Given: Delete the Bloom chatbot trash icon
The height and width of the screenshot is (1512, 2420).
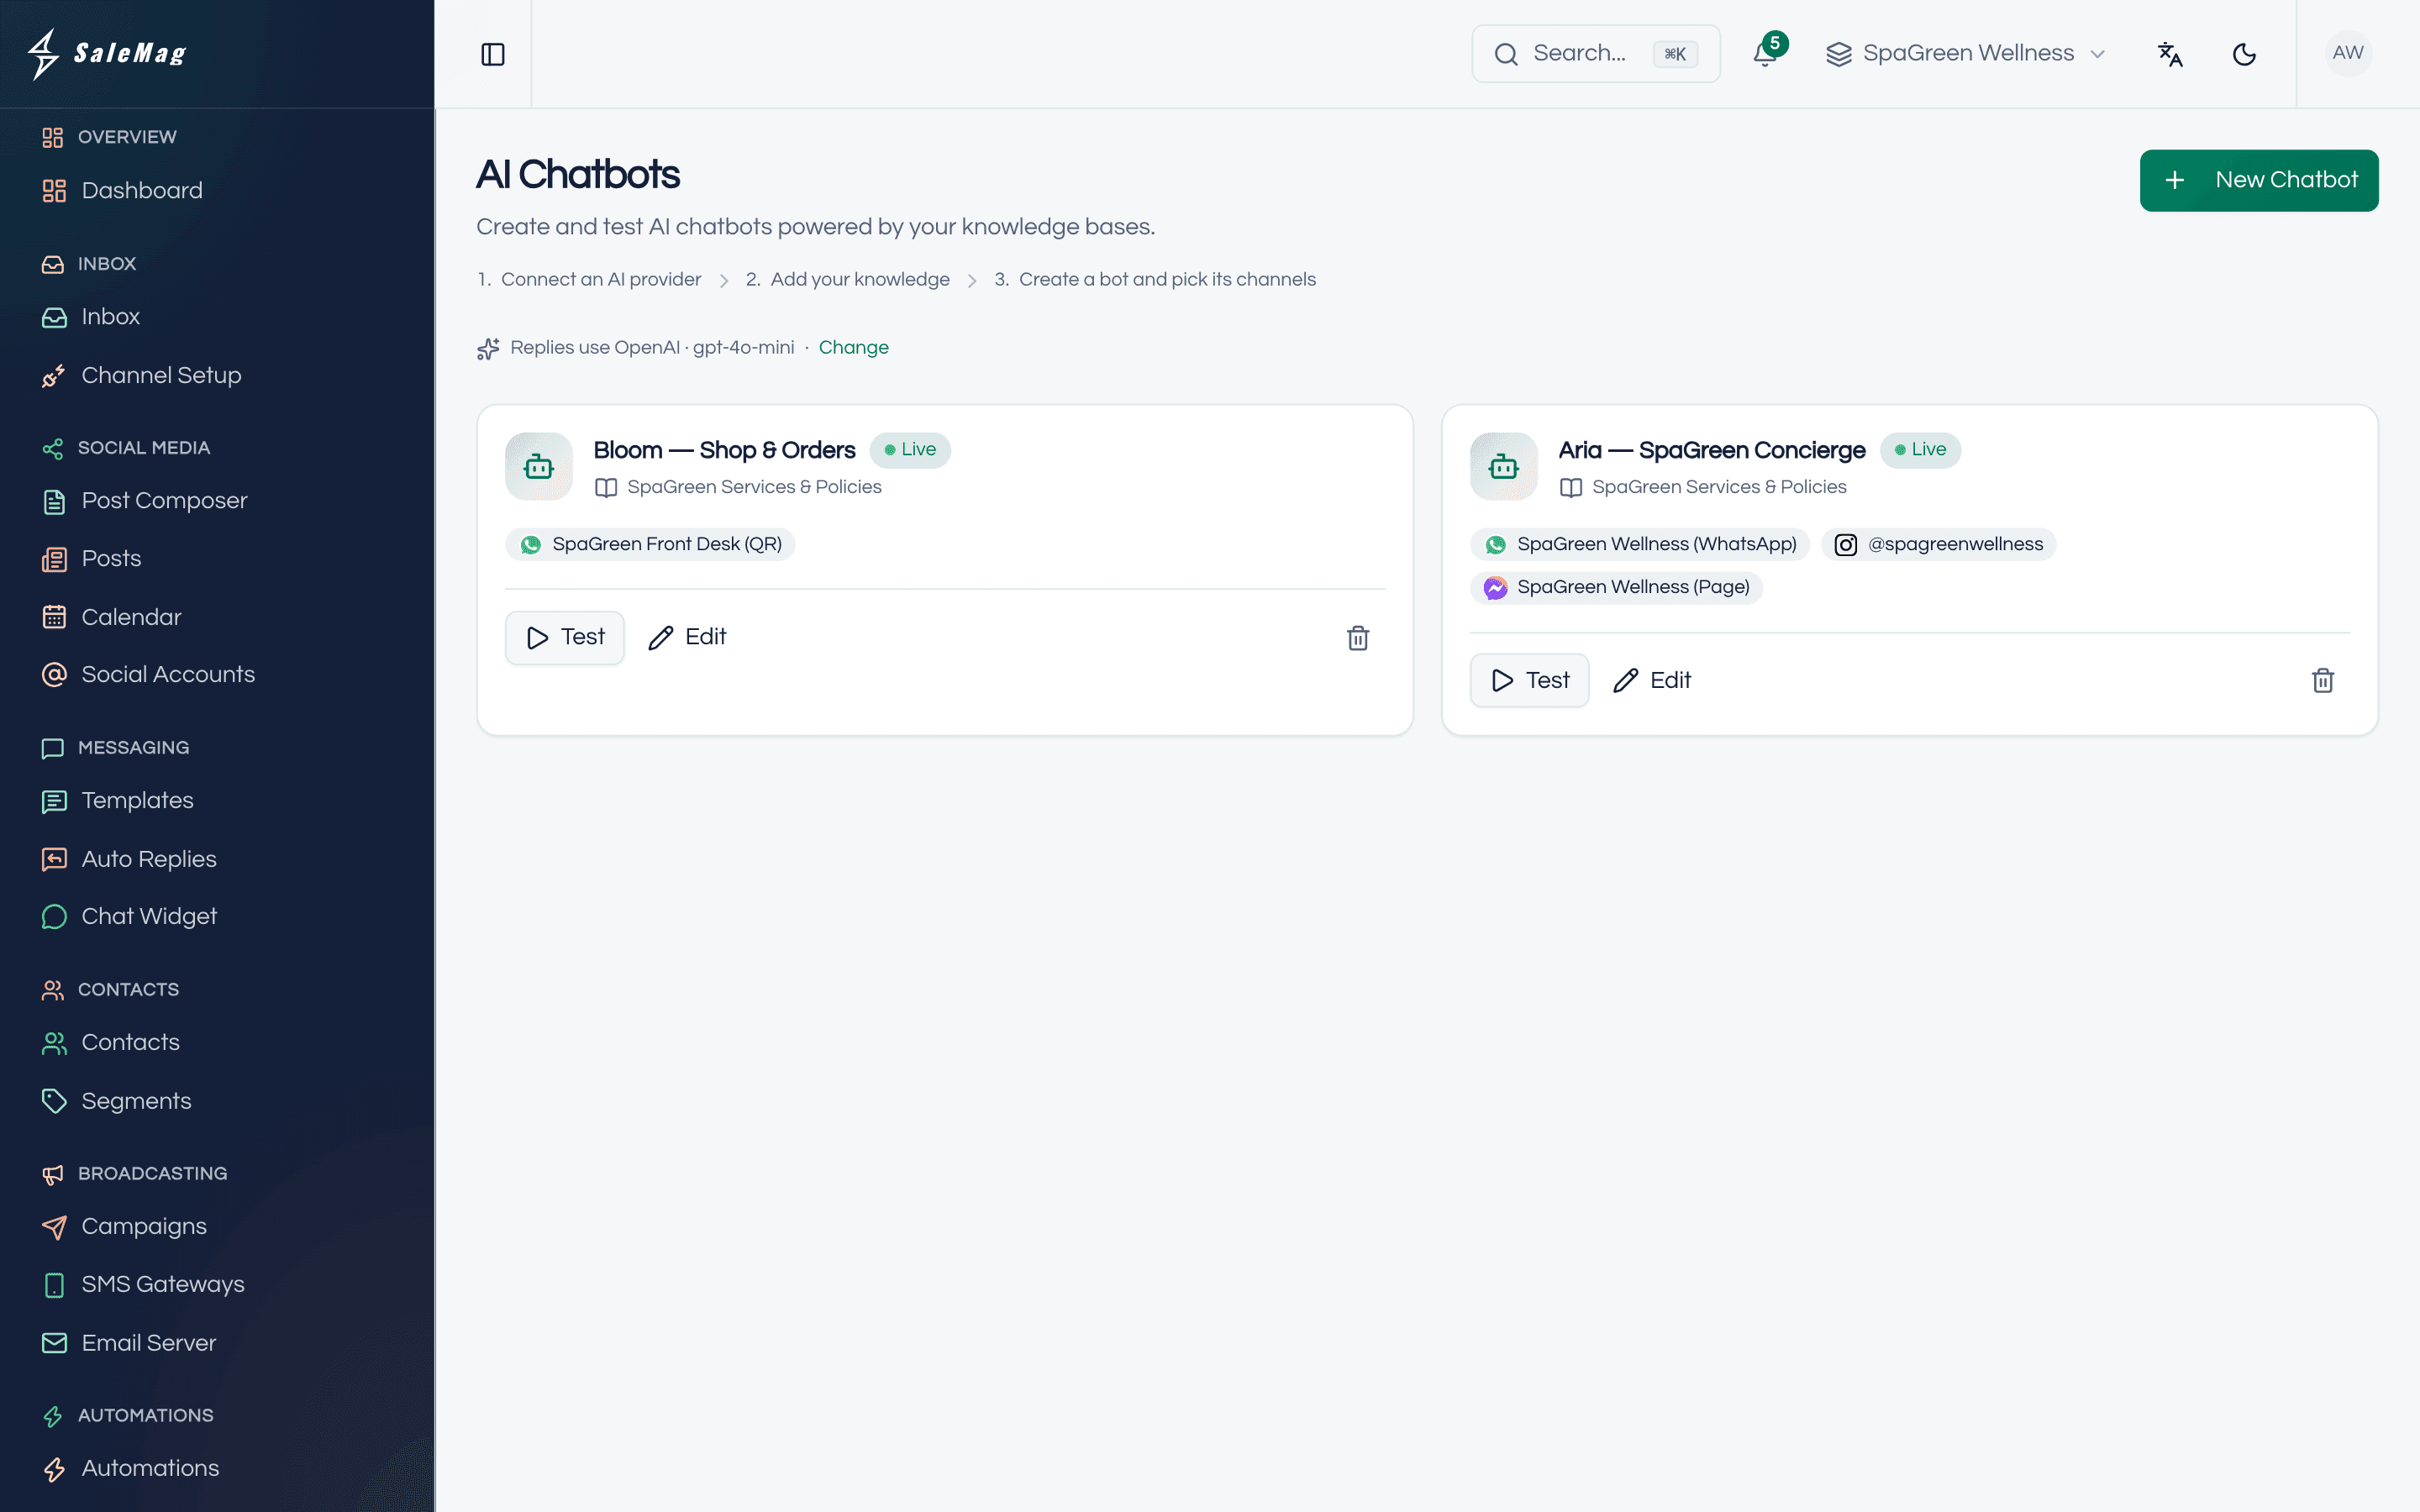Looking at the screenshot, I should 1358,638.
